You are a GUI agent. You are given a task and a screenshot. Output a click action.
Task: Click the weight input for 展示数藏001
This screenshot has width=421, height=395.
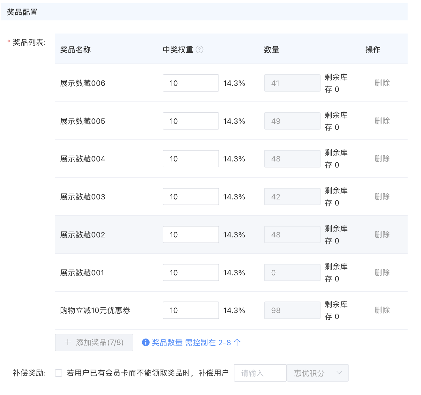pyautogui.click(x=191, y=272)
